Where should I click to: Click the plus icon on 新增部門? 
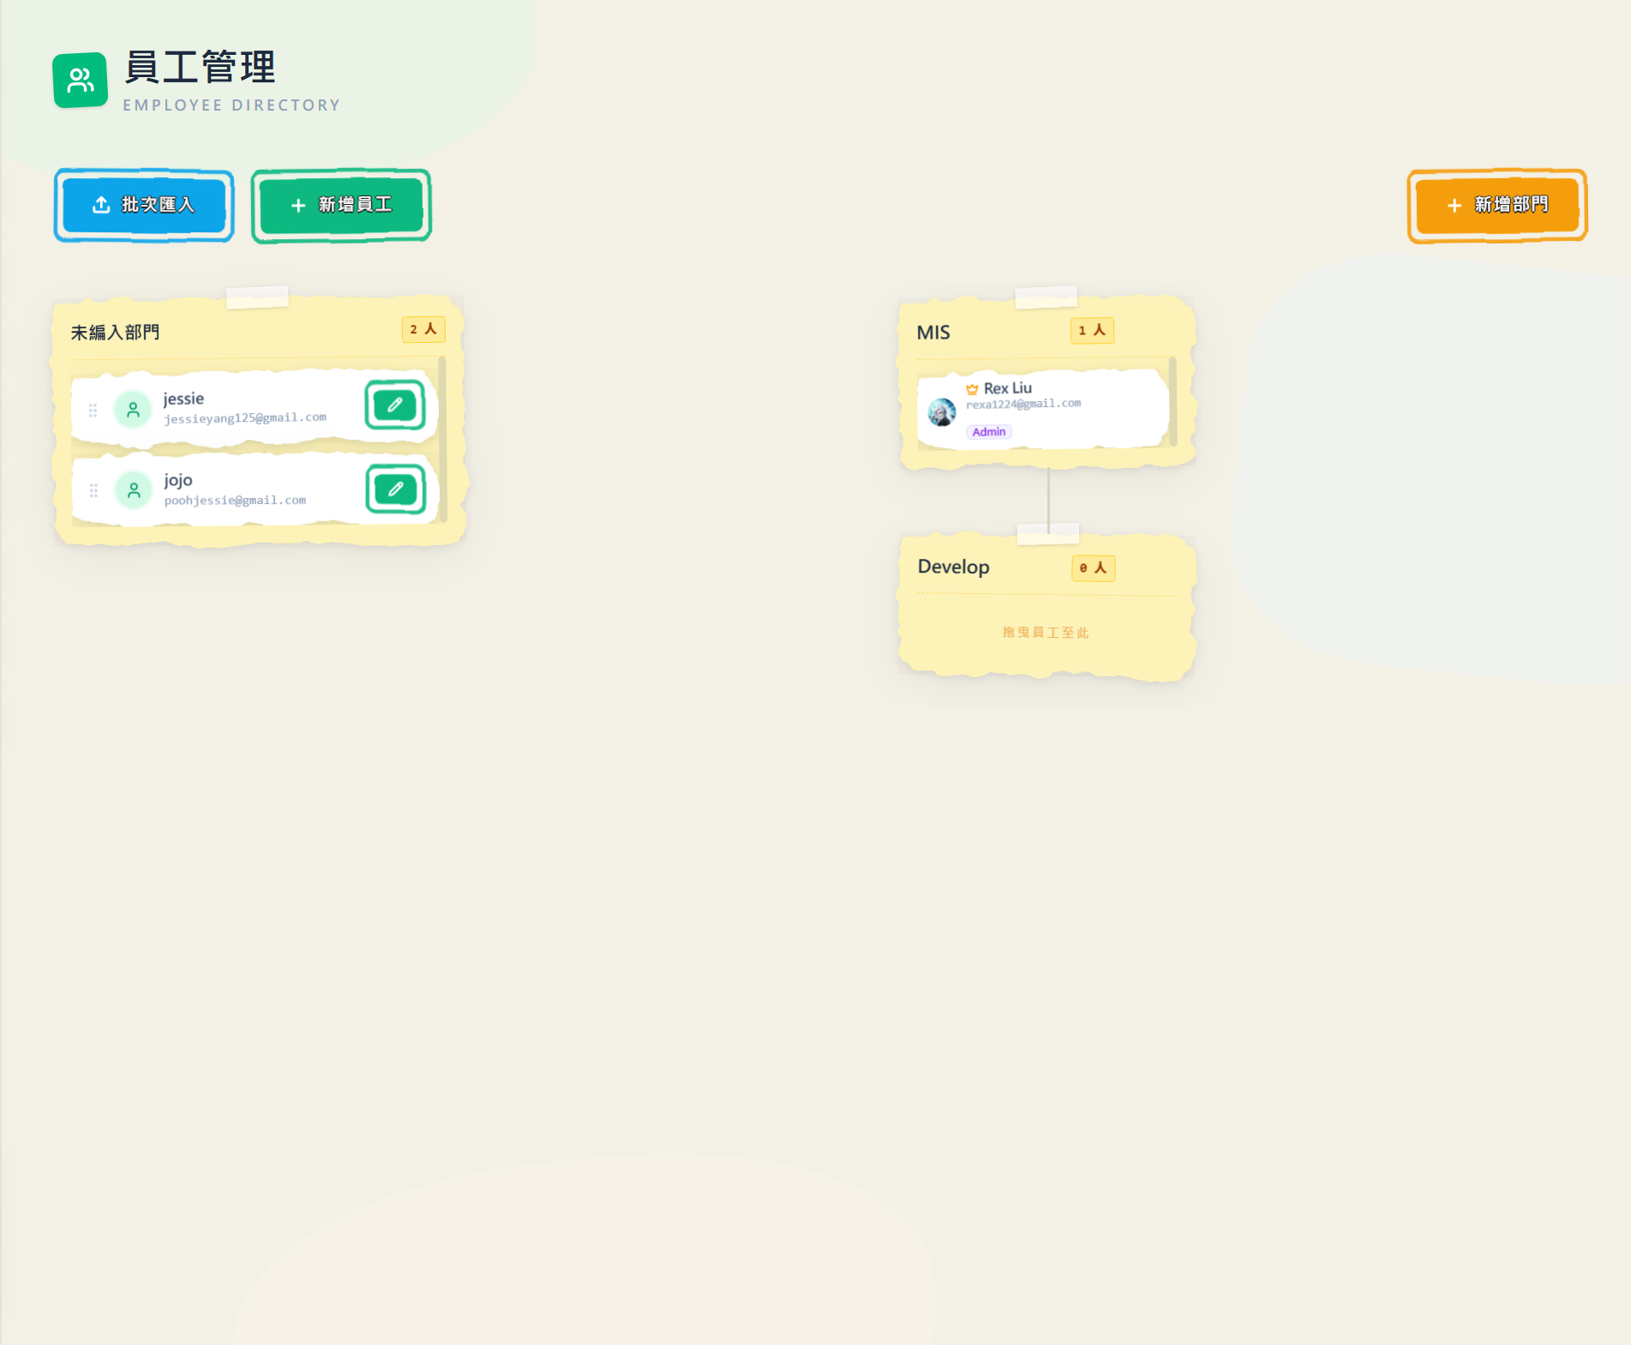[1454, 206]
